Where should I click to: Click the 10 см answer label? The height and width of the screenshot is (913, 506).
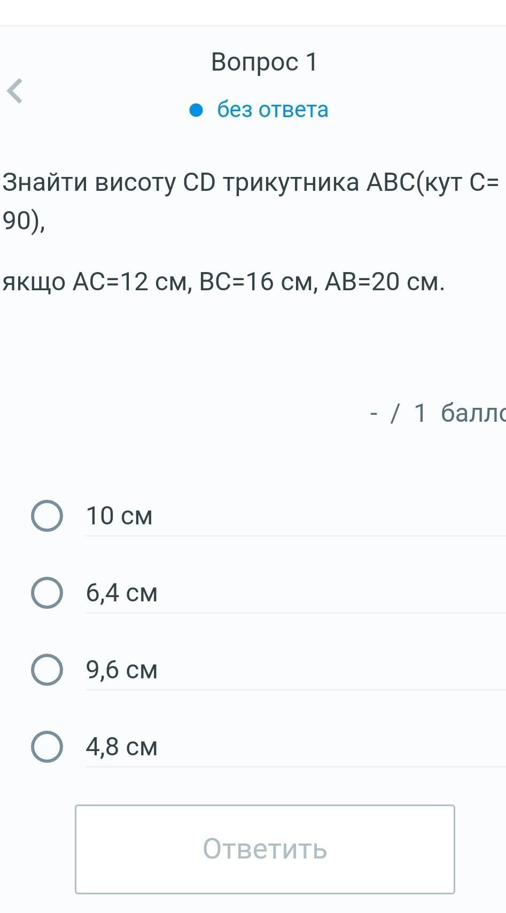click(x=119, y=516)
